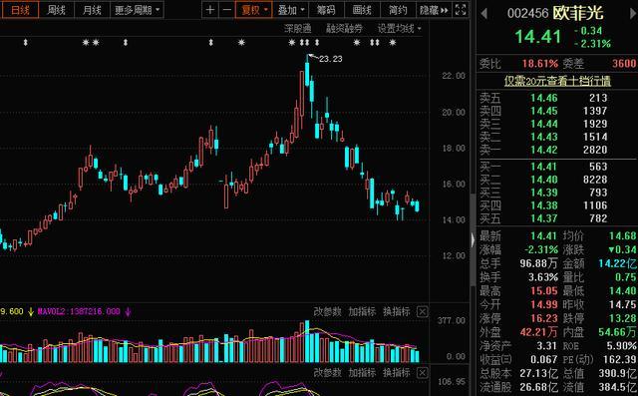Viewport: 638px width, 396px height.
Task: Select the 买四 order row at 14.38
Action: point(556,205)
